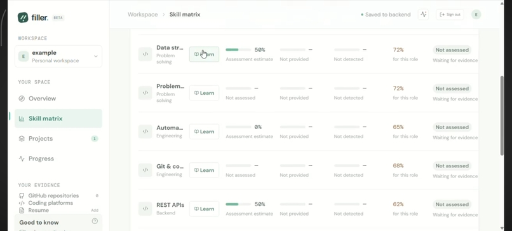Open the activity pulse icon in header
The width and height of the screenshot is (512, 231).
424,15
